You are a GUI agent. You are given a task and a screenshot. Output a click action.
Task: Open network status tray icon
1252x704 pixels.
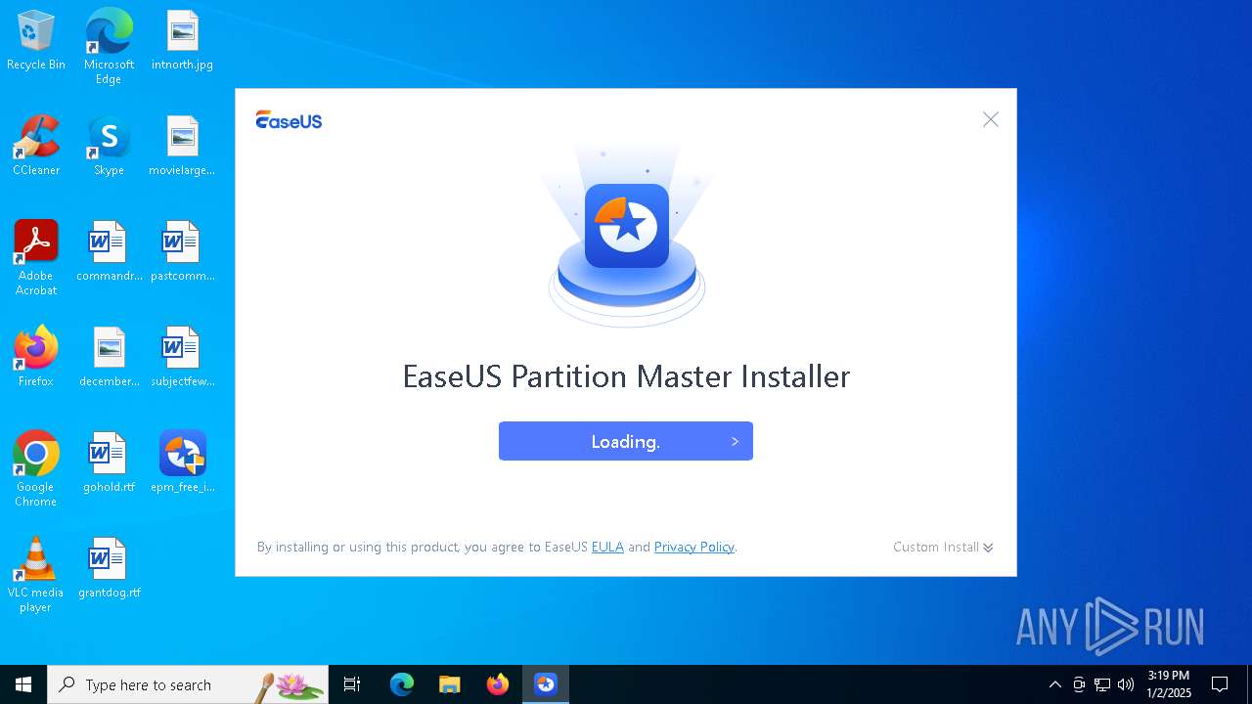tap(1102, 684)
